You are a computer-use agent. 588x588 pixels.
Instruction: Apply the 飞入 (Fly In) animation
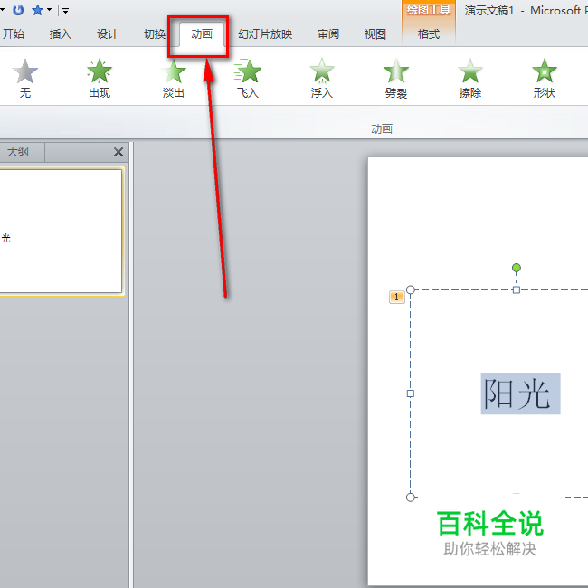(248, 79)
